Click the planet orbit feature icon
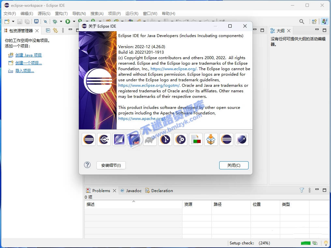 (x=241, y=139)
